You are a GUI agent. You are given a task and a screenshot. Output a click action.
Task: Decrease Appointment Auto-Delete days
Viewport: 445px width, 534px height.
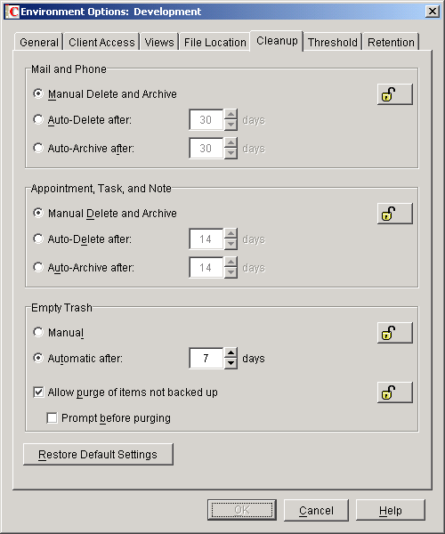[231, 244]
